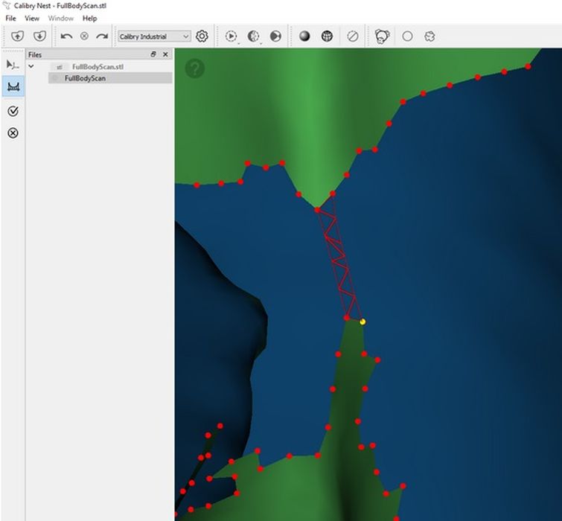This screenshot has height=521, width=562.
Task: Click the help question mark in viewport
Action: click(x=194, y=69)
